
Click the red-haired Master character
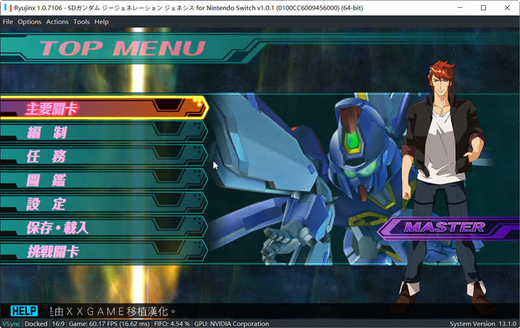(x=441, y=186)
